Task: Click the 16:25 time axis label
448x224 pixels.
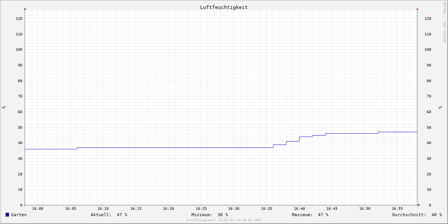Action: pos(201,209)
